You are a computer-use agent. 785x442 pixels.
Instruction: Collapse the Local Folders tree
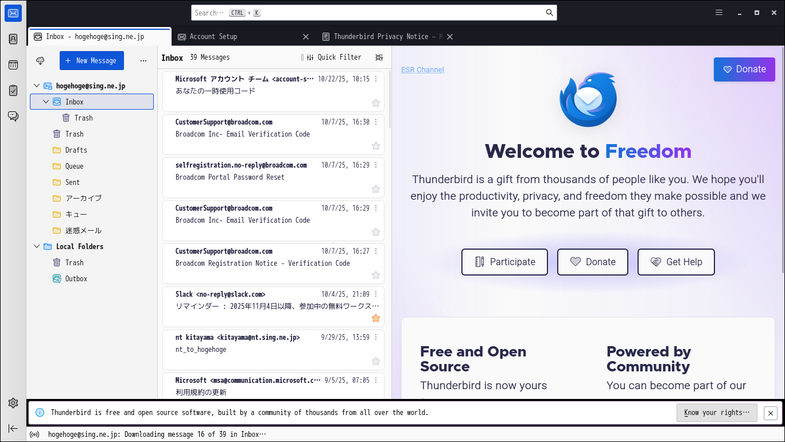(37, 246)
